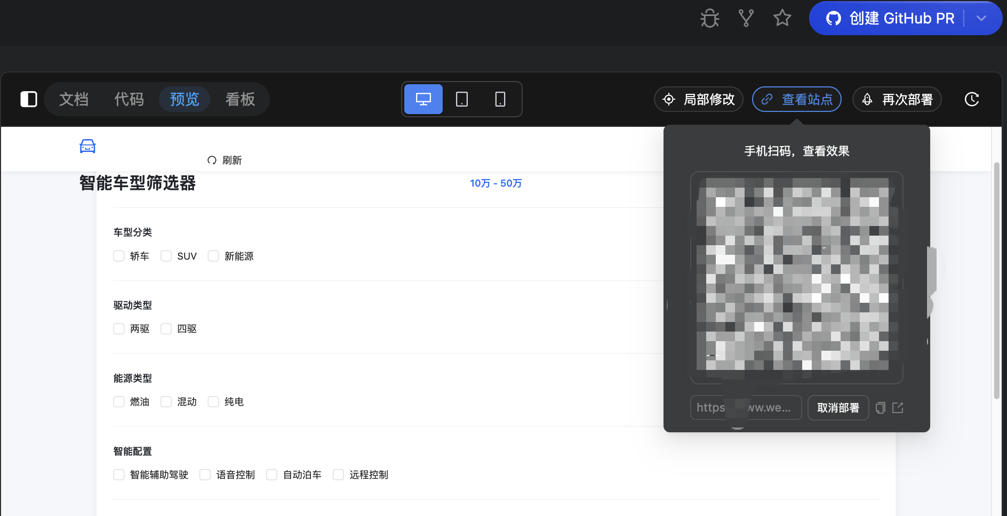Expand the GitHub PR dropdown arrow
1007x516 pixels.
pos(981,18)
